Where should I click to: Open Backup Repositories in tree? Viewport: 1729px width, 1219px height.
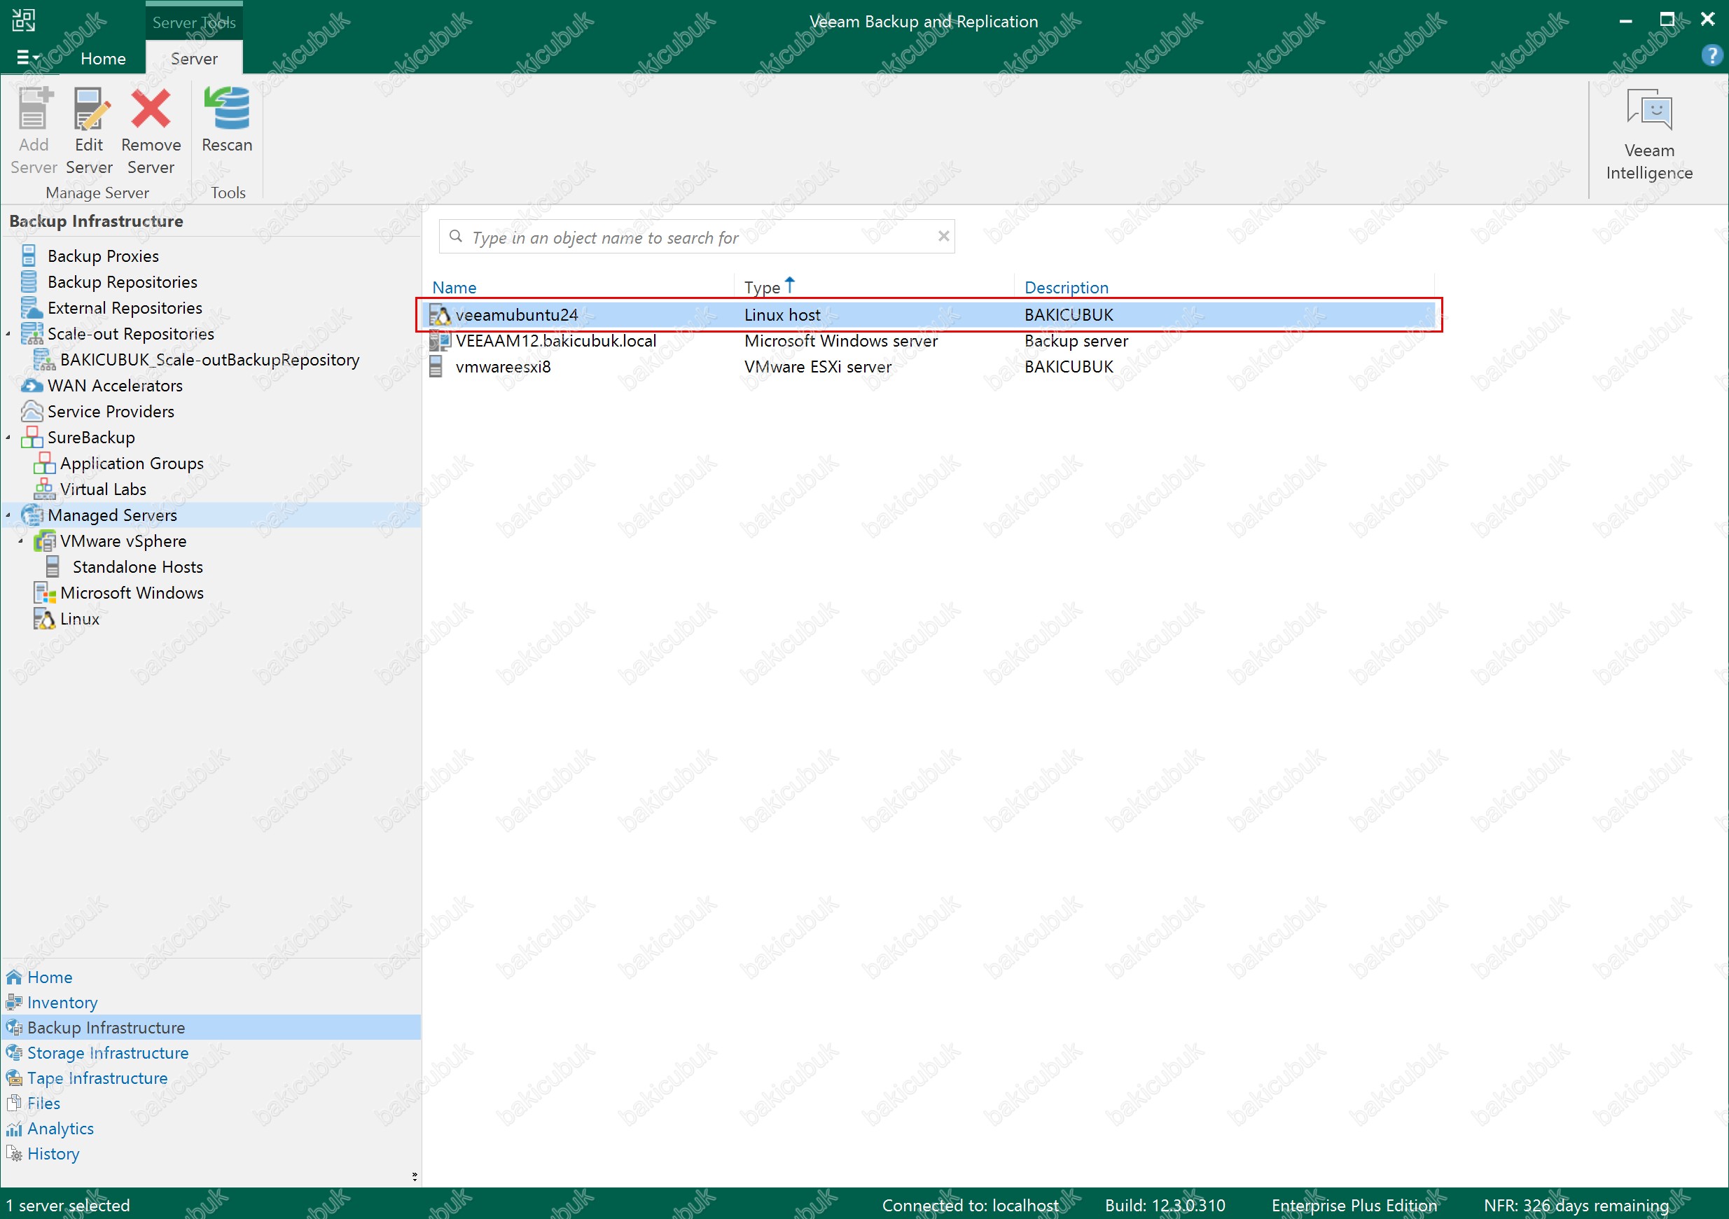(122, 281)
